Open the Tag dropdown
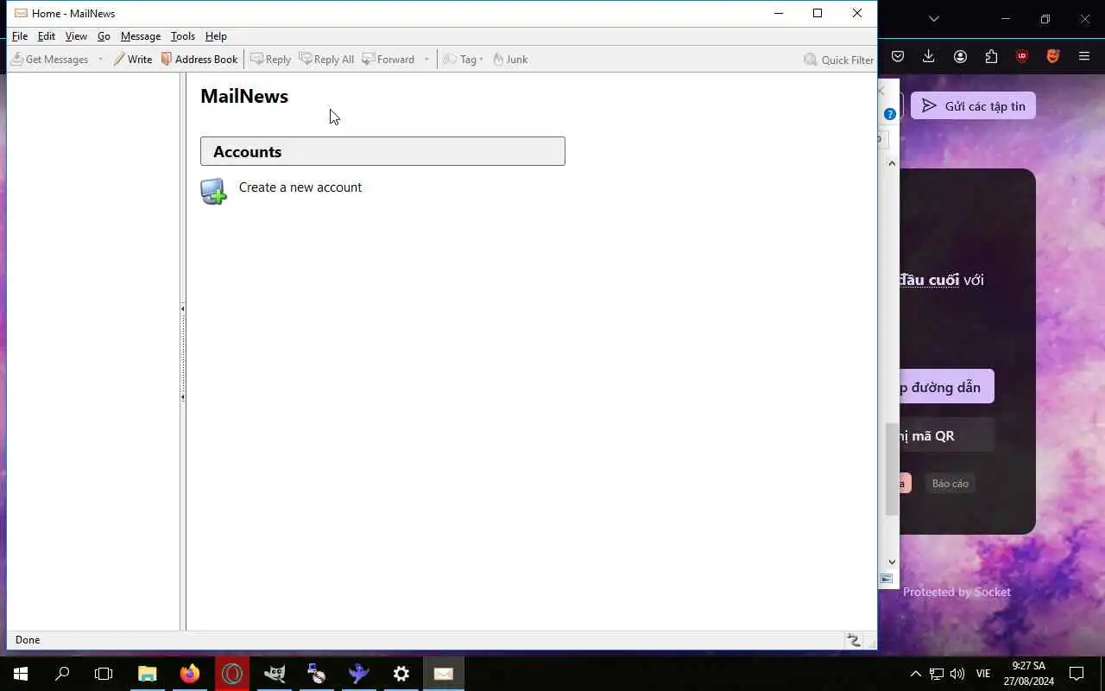 coord(464,60)
